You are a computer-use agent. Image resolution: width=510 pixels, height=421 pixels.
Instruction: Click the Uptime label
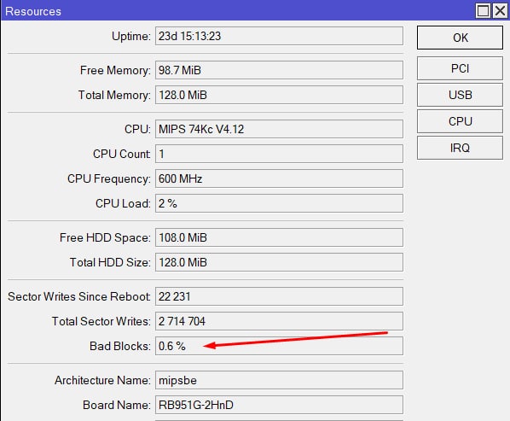click(131, 36)
